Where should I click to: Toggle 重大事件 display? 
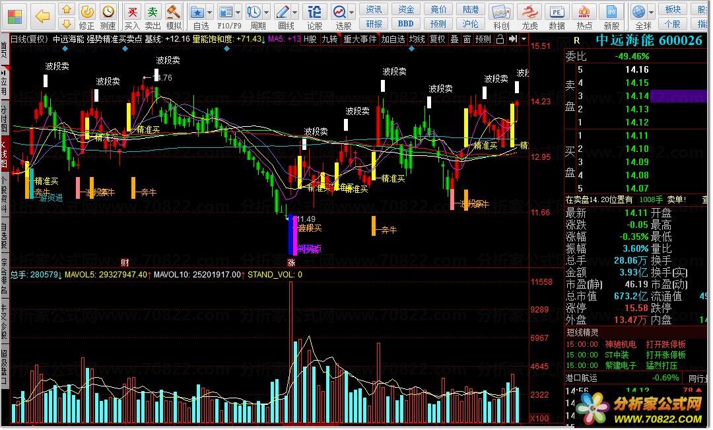point(360,39)
